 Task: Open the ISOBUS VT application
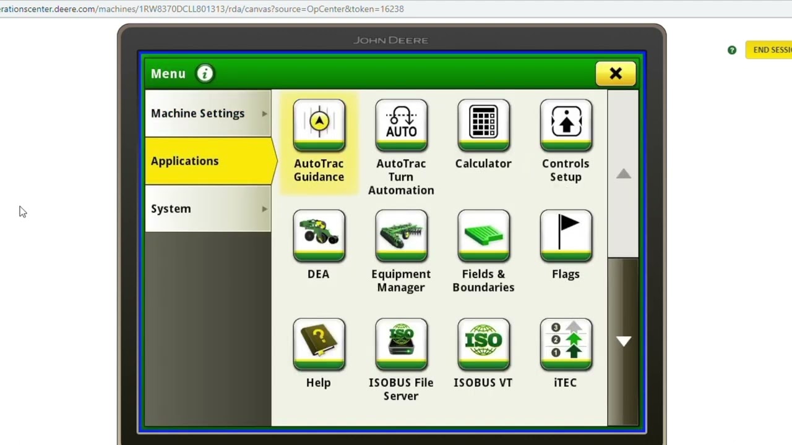click(483, 345)
